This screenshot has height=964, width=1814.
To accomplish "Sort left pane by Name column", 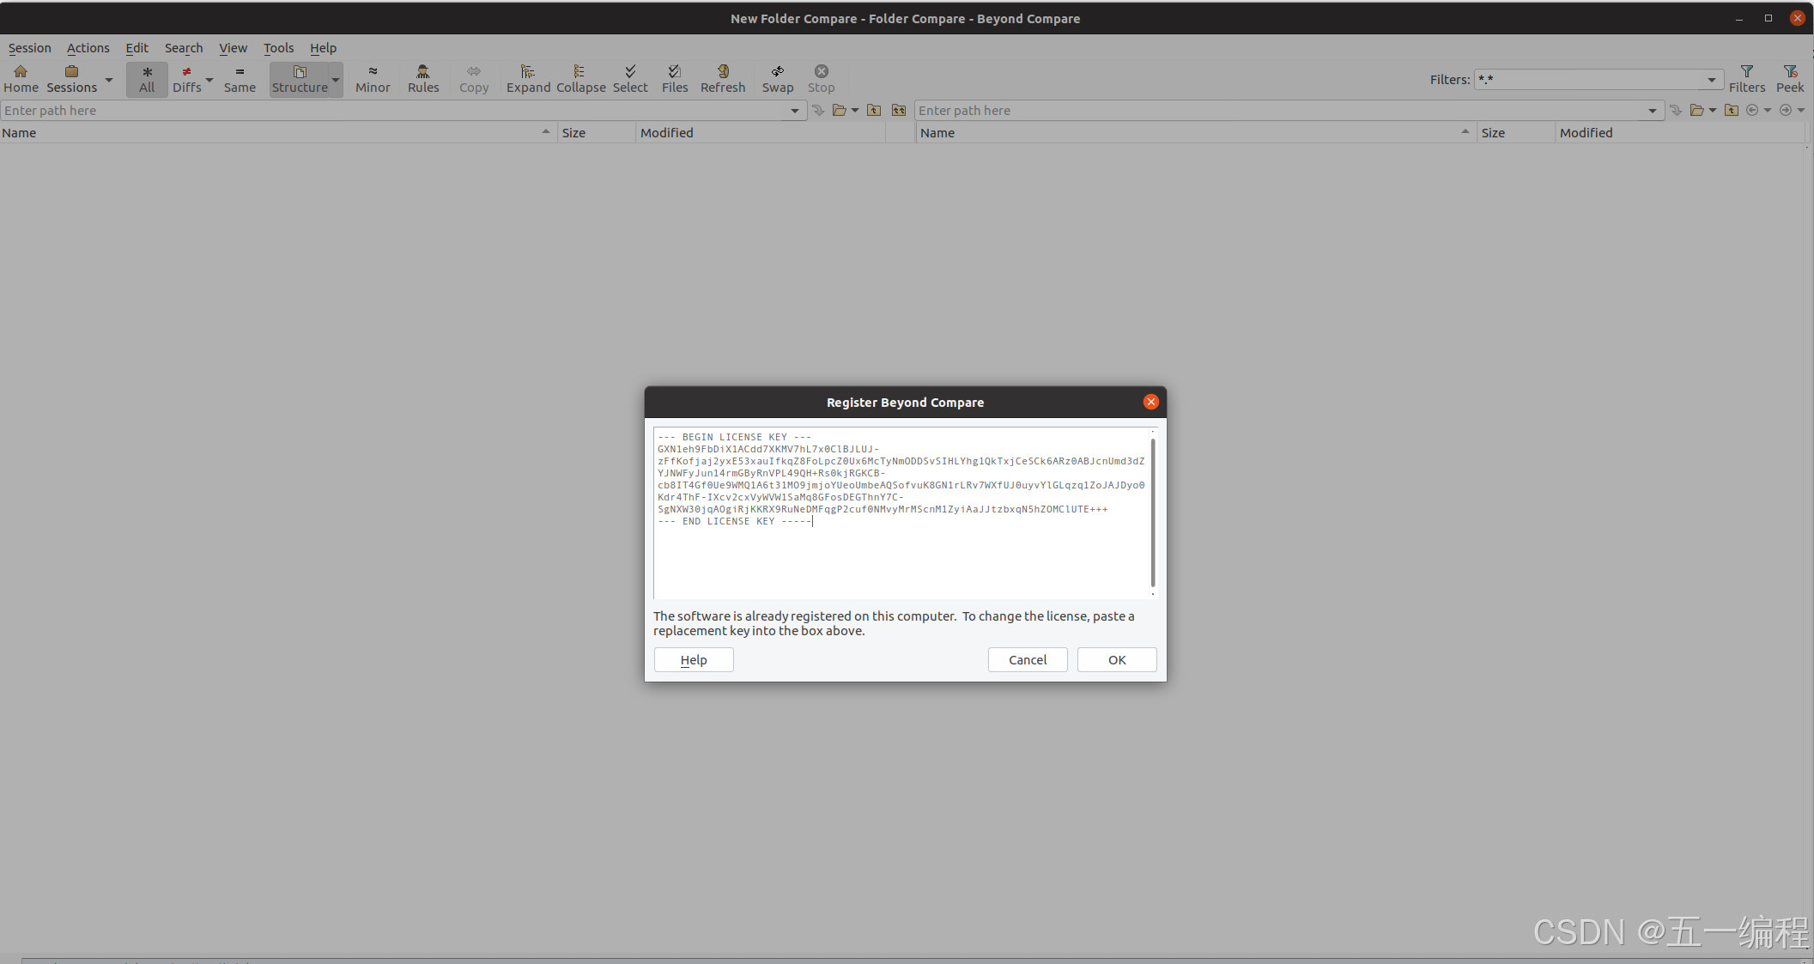I will point(278,133).
